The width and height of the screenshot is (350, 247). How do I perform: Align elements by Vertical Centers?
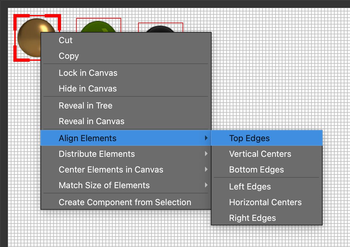260,154
